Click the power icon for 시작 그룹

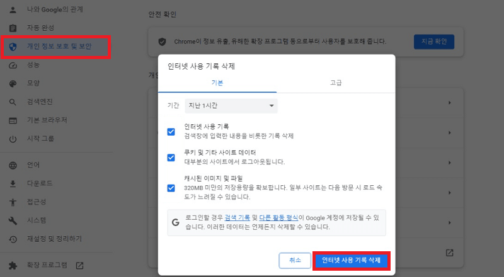click(13, 139)
